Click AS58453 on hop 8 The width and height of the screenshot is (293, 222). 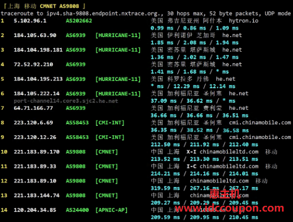pyautogui.click(x=77, y=123)
